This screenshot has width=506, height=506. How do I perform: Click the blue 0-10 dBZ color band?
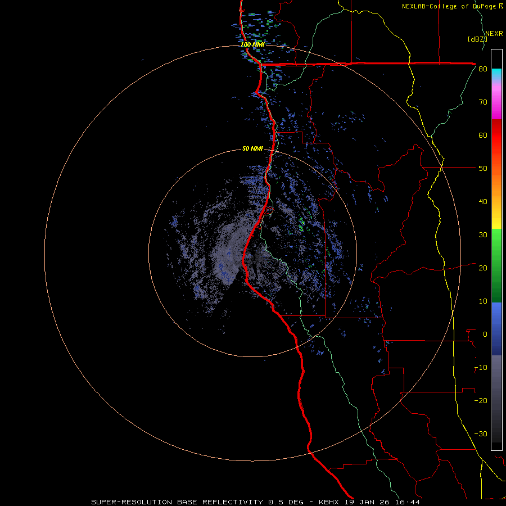click(496, 318)
